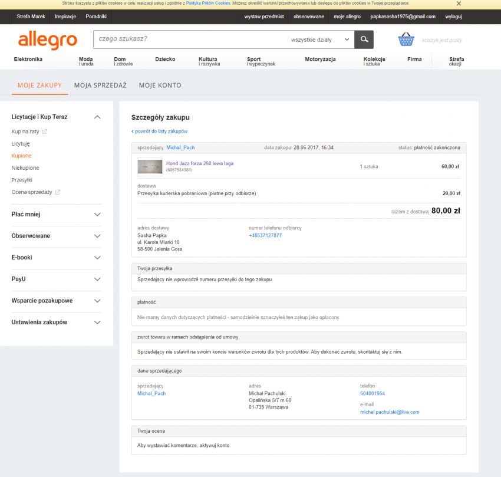
Task: Expand the Wsparcie pozakupowe section
Action: pos(97,301)
